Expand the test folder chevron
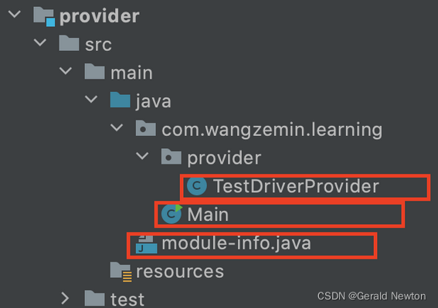This screenshot has height=308, width=438. click(65, 298)
